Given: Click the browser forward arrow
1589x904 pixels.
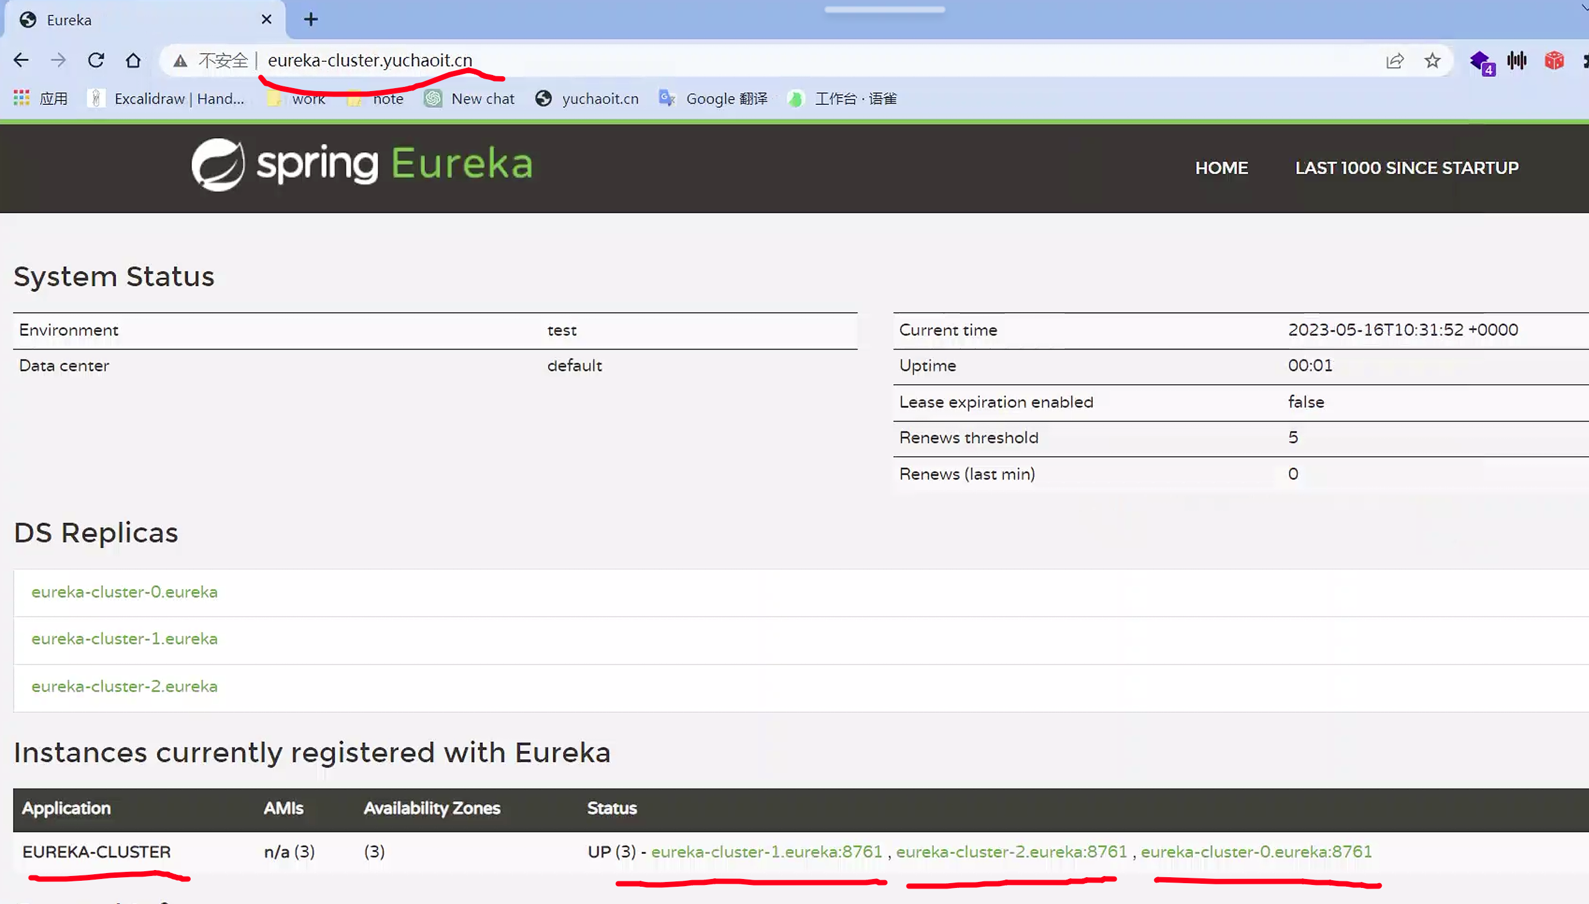Looking at the screenshot, I should click(x=58, y=60).
